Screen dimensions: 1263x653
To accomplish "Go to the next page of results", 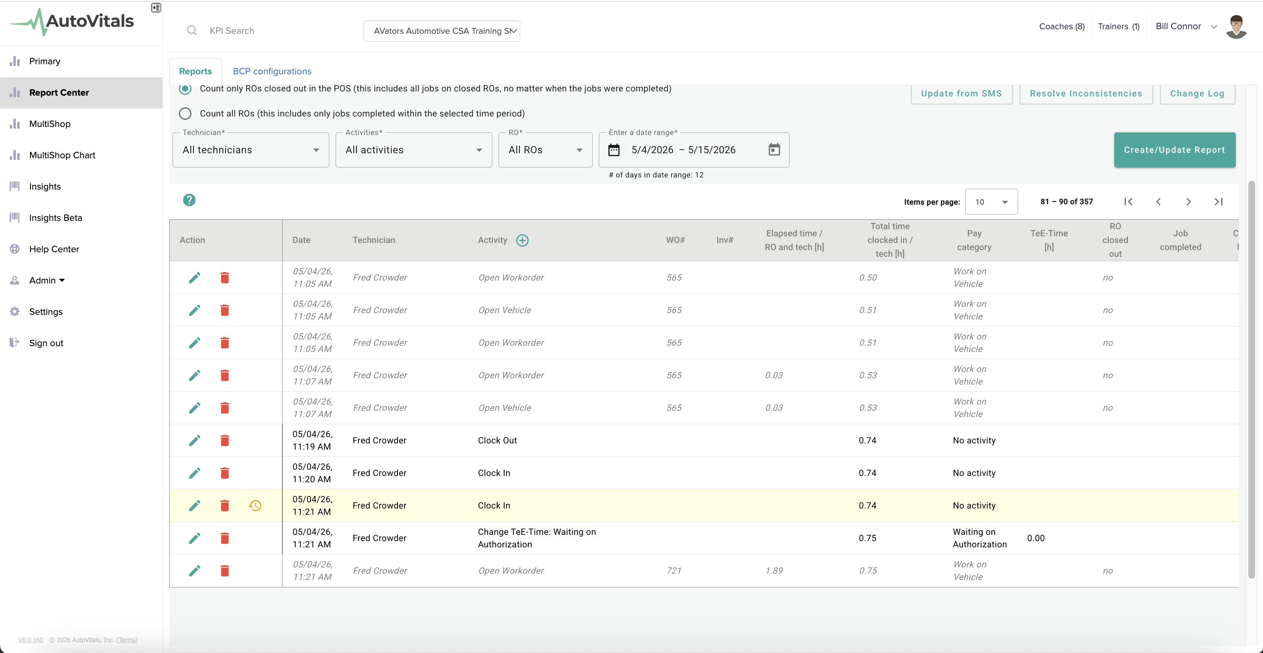I will click(1189, 201).
